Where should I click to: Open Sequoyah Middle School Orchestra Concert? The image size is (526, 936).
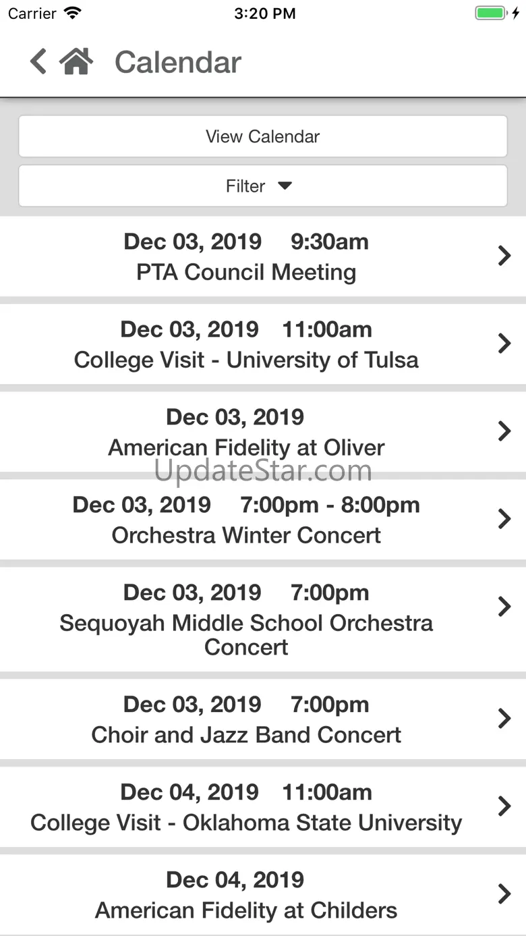pyautogui.click(x=263, y=620)
